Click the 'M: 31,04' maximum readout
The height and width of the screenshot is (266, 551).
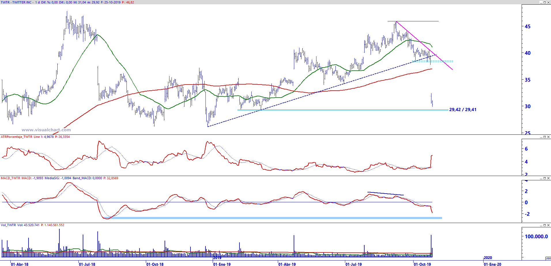pyautogui.click(x=80, y=2)
